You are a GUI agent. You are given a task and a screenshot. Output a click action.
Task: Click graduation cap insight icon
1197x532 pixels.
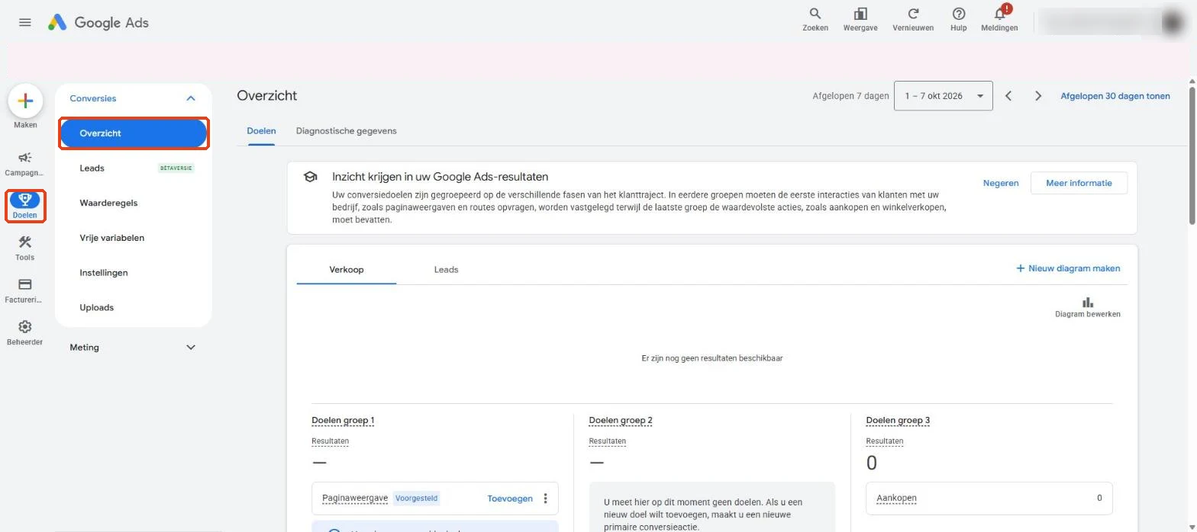(310, 177)
